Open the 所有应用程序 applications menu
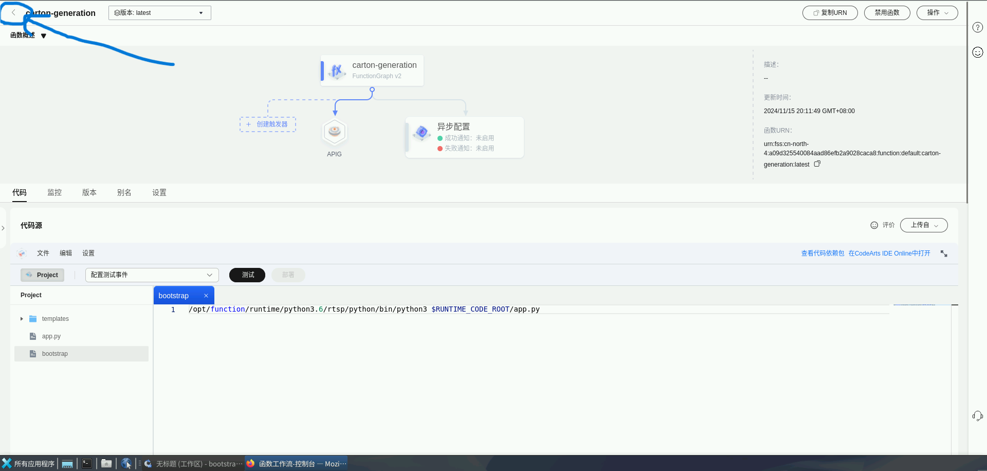 point(29,464)
